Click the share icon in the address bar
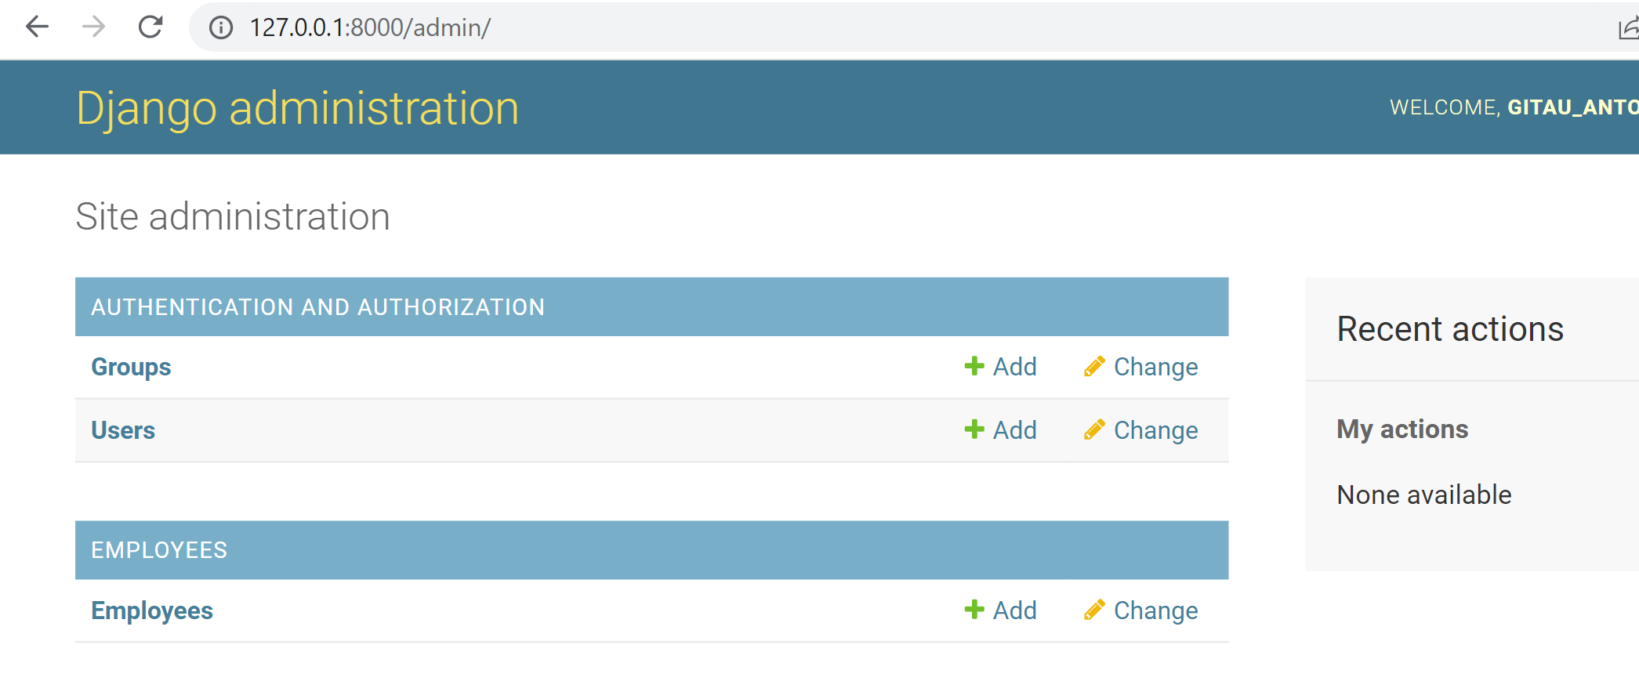 point(1628,29)
